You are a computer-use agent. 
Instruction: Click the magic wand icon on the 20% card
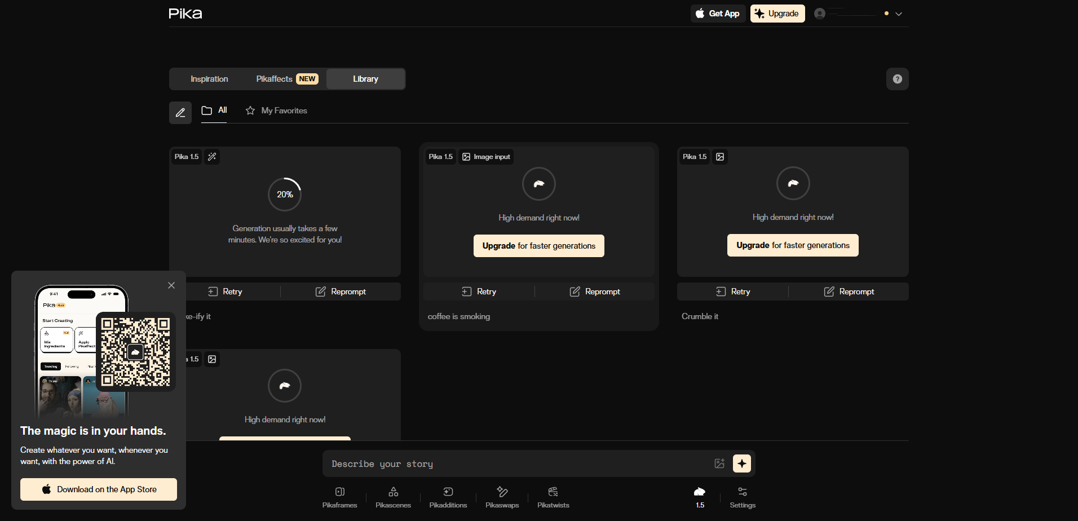[x=212, y=157]
